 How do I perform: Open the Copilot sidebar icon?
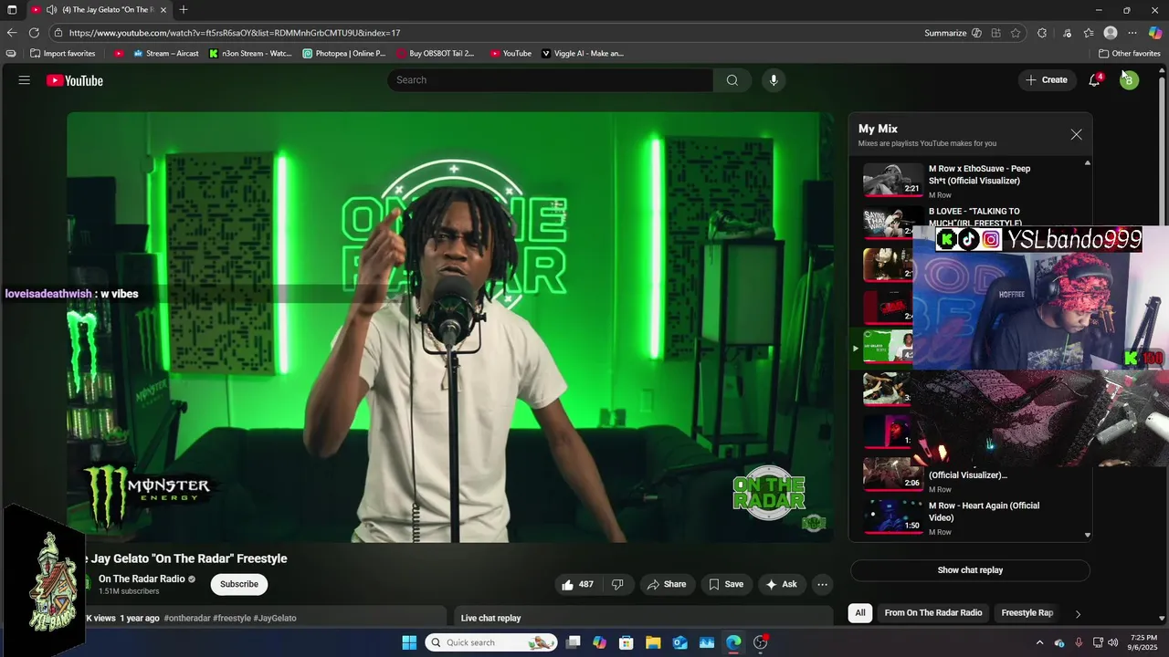[x=1155, y=33]
